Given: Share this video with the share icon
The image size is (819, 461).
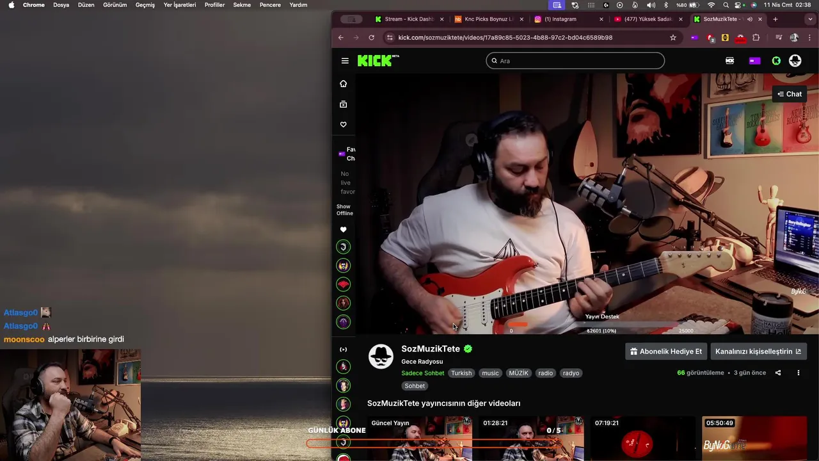Looking at the screenshot, I should click(x=778, y=373).
